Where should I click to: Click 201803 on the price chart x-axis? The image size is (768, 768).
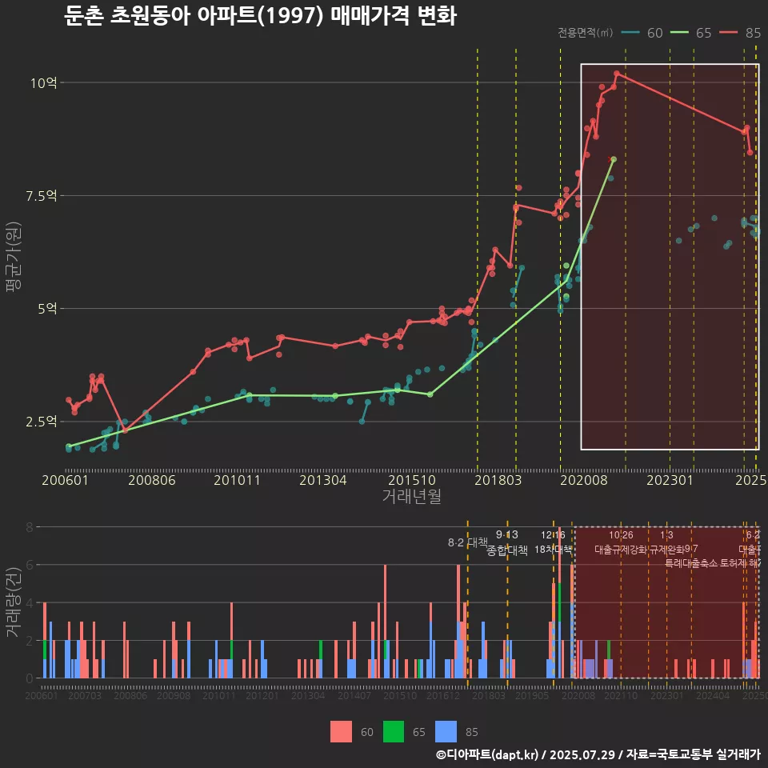[498, 480]
